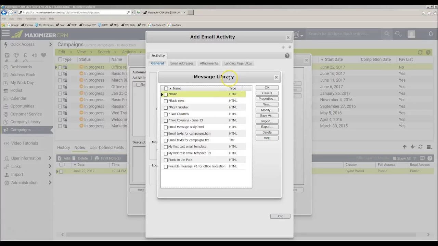
Task: Open Calendar from the sidebar
Action: 18,98
